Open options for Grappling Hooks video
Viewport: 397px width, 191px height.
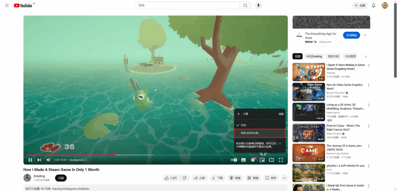tap(369, 65)
